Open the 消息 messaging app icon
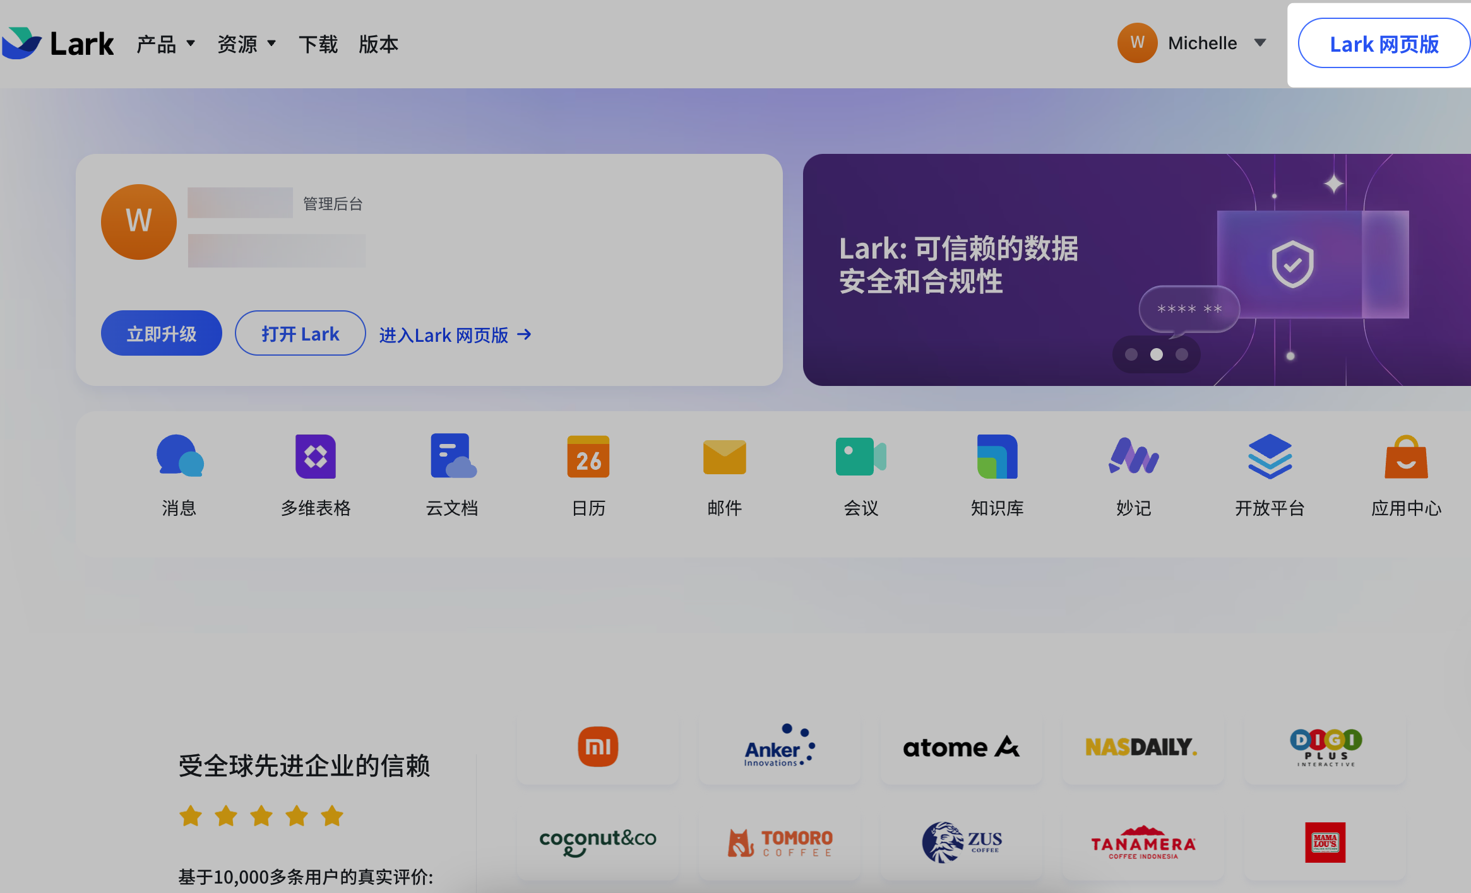Image resolution: width=1471 pixels, height=893 pixels. point(179,456)
